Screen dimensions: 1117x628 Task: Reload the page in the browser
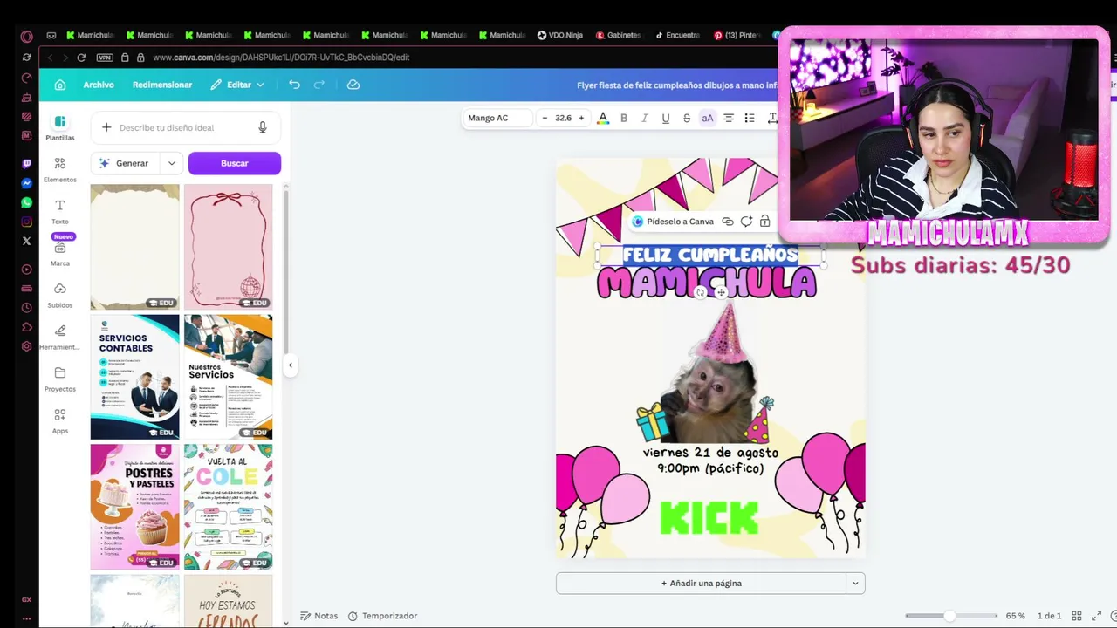point(81,58)
